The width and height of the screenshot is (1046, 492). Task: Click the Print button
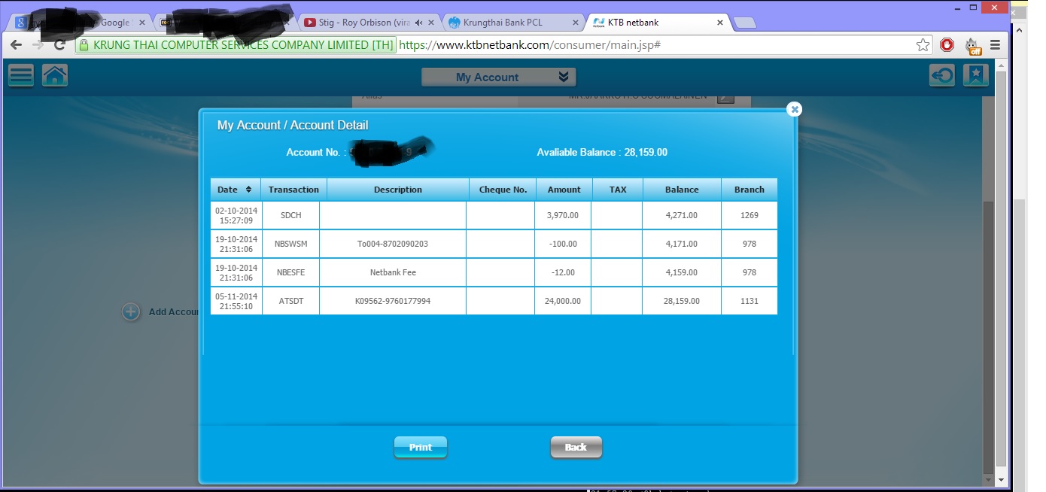click(421, 447)
